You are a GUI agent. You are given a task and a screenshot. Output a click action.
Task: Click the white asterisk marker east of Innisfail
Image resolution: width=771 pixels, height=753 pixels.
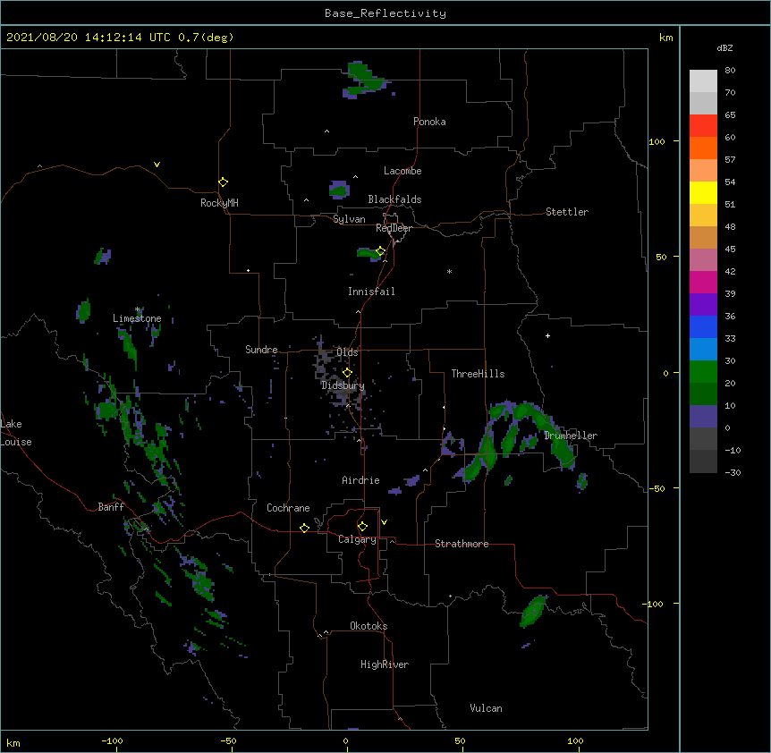(x=449, y=271)
